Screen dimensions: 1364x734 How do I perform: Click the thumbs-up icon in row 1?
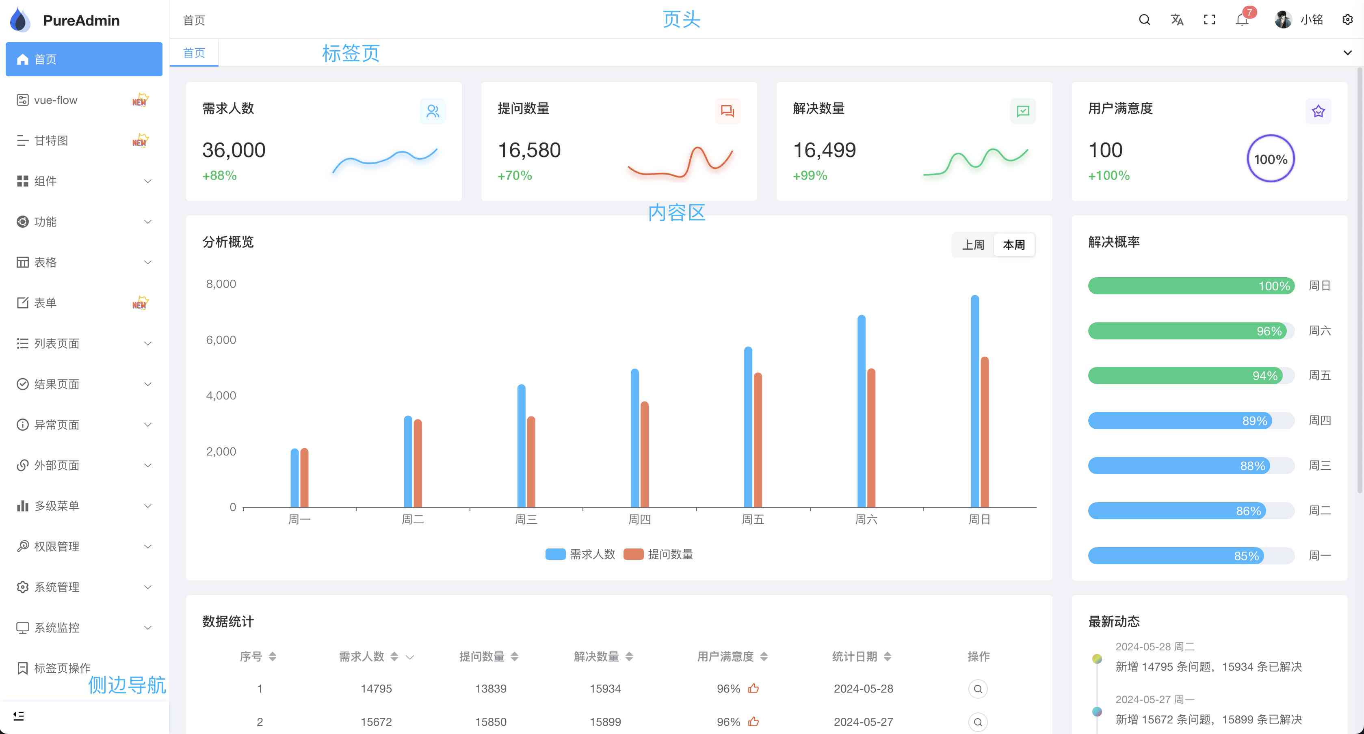(753, 689)
